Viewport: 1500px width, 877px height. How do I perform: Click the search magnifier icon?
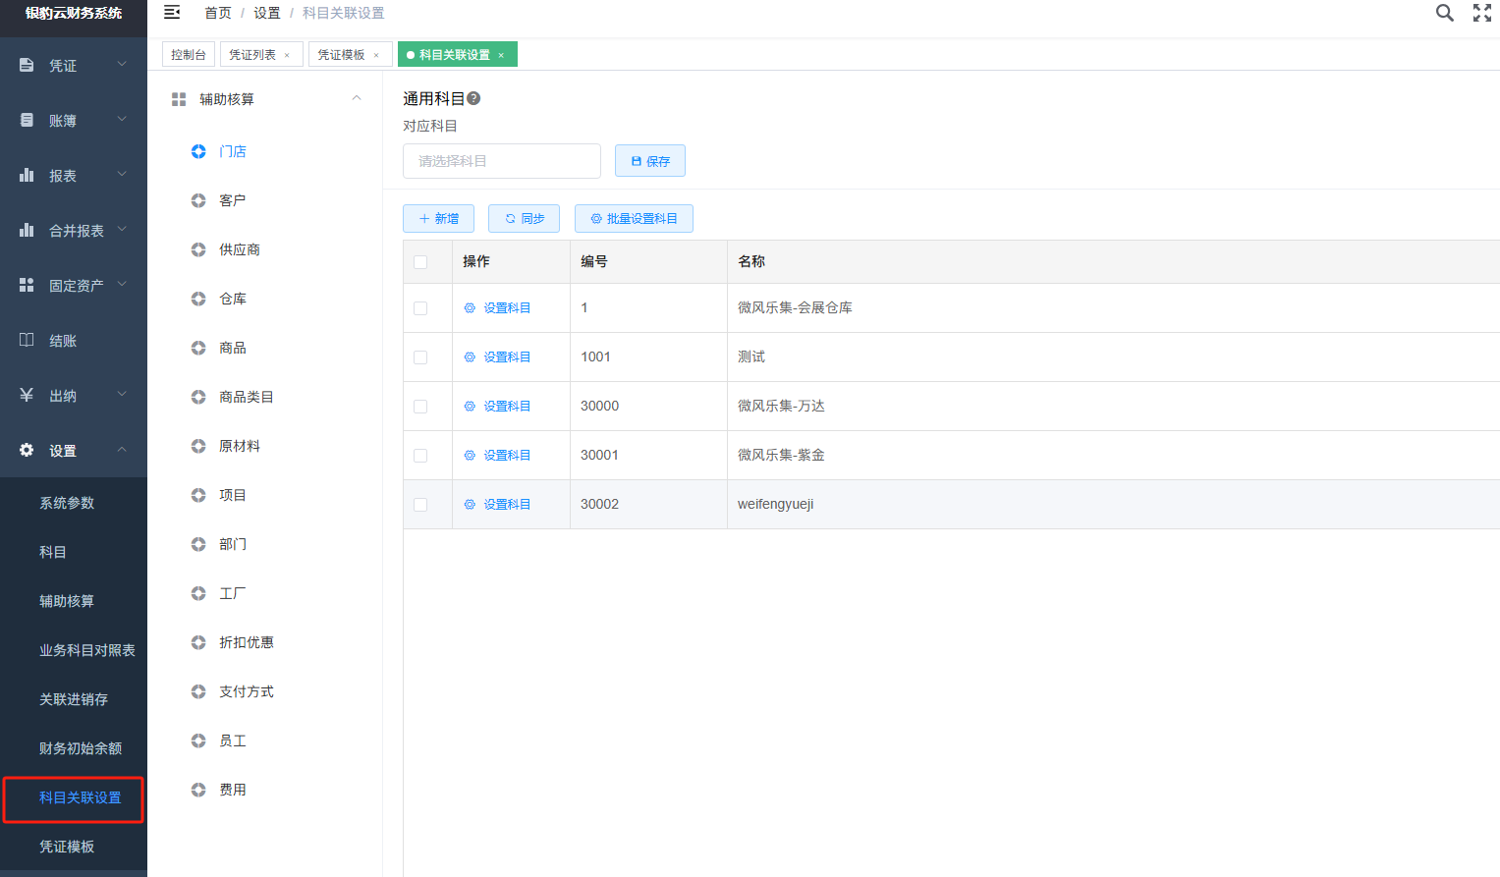[x=1444, y=13]
